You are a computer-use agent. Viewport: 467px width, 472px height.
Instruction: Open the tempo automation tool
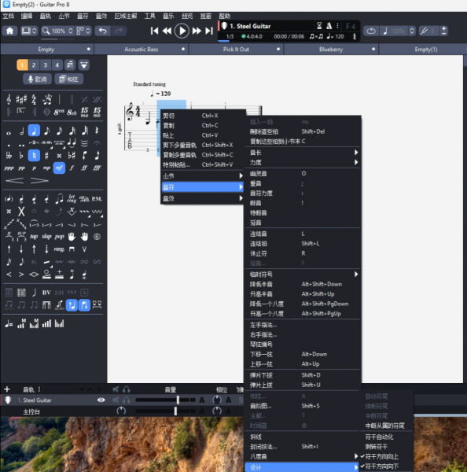(9, 324)
